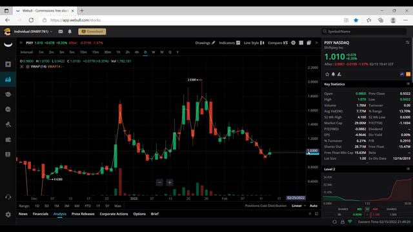Screen dimensions: 413x232
Task: Select M monthly interval
Action: pos(162,52)
